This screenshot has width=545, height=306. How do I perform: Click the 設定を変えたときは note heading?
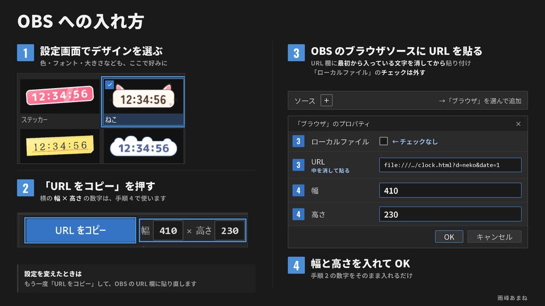(x=53, y=274)
